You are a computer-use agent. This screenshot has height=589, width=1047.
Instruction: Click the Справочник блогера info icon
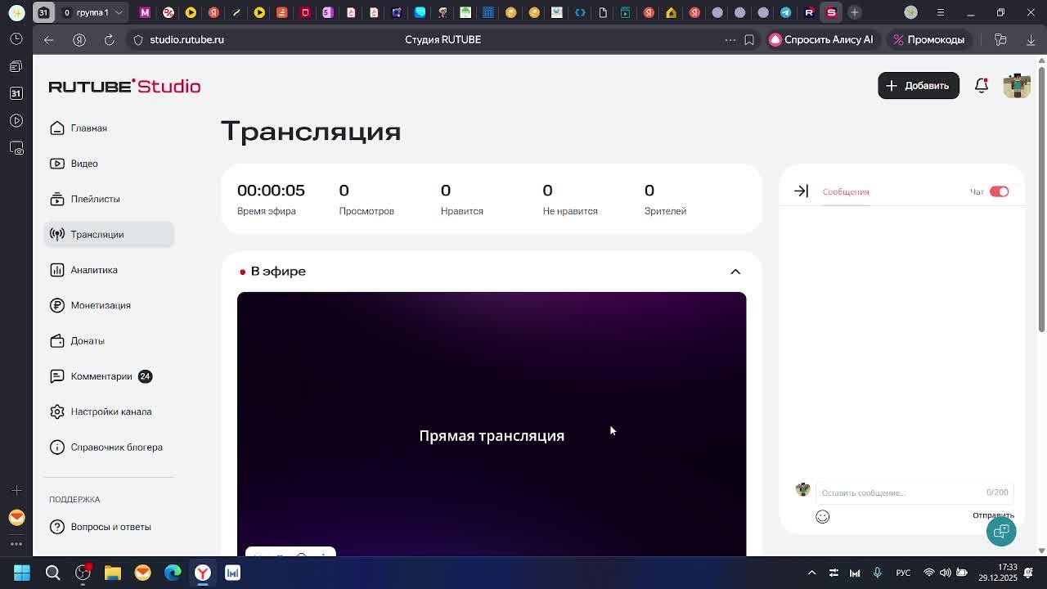tap(57, 447)
